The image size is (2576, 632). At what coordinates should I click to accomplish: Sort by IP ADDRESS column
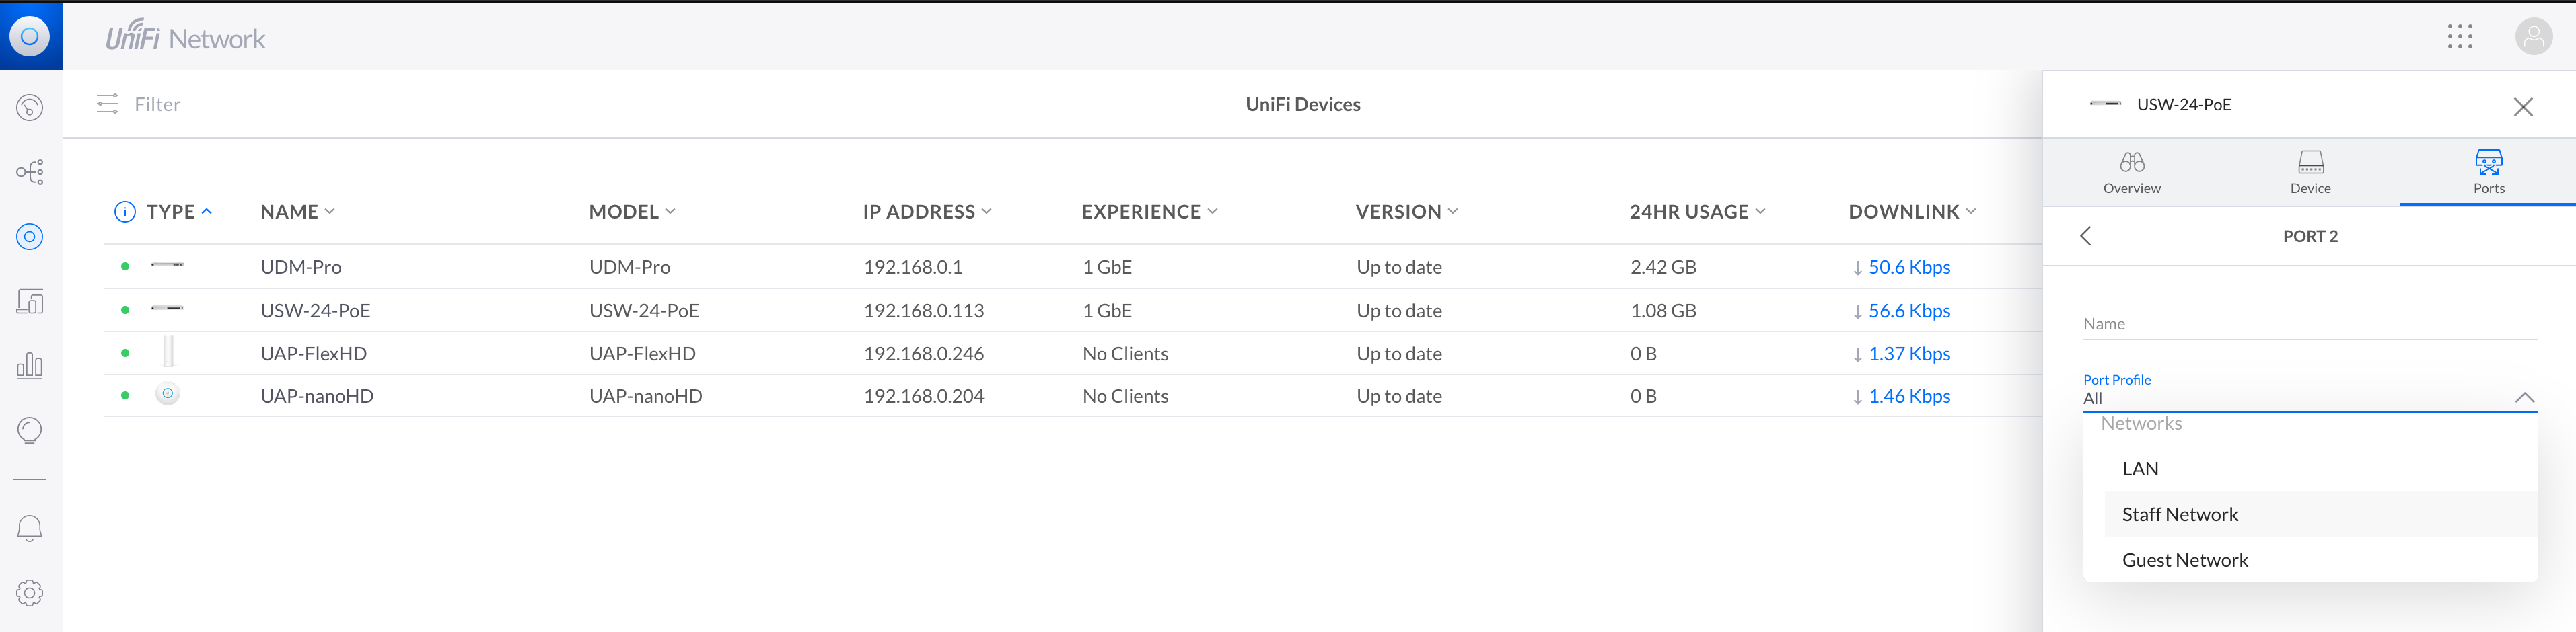pos(927,212)
